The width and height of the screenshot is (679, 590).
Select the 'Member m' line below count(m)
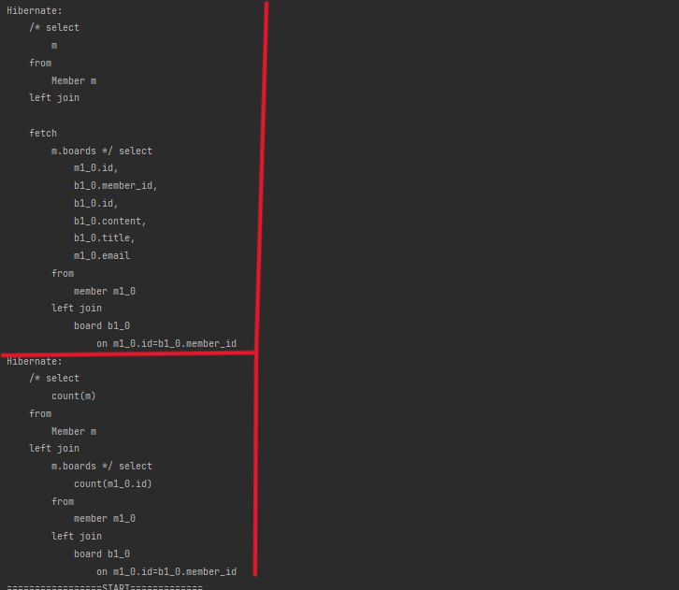(74, 431)
